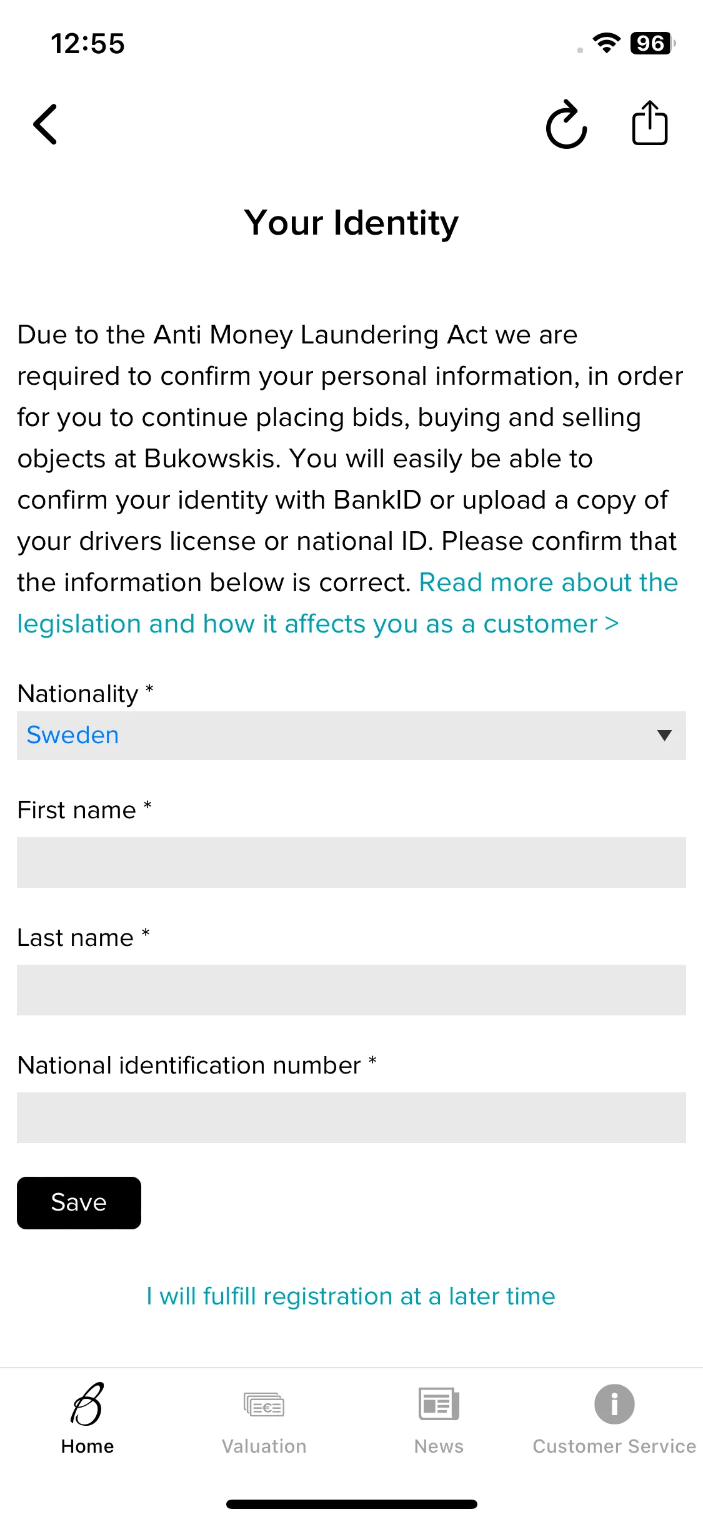Image resolution: width=703 pixels, height=1524 pixels.
Task: Select the Sweden nationality value
Action: click(x=72, y=735)
